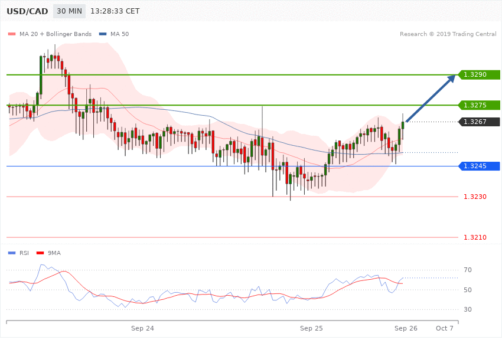Click MA 20 + Bollinger Bands legend label
The height and width of the screenshot is (340, 502).
[x=56, y=34]
